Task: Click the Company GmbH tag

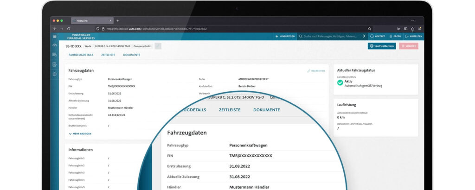Action: pos(142,46)
